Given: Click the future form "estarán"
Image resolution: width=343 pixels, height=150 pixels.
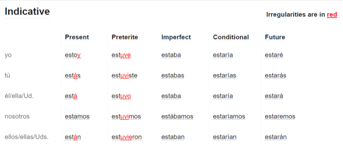Looking at the screenshot, I should click(276, 137).
